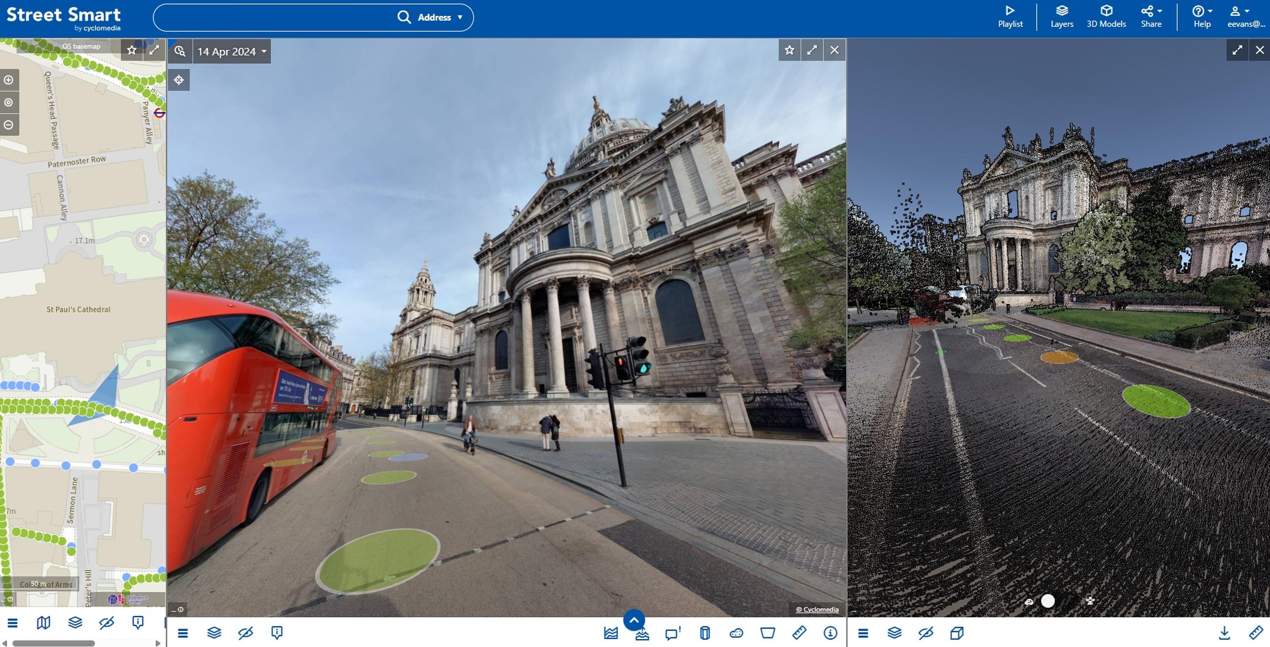
Task: Expand the 3D viewer to fullscreen
Action: (1237, 50)
